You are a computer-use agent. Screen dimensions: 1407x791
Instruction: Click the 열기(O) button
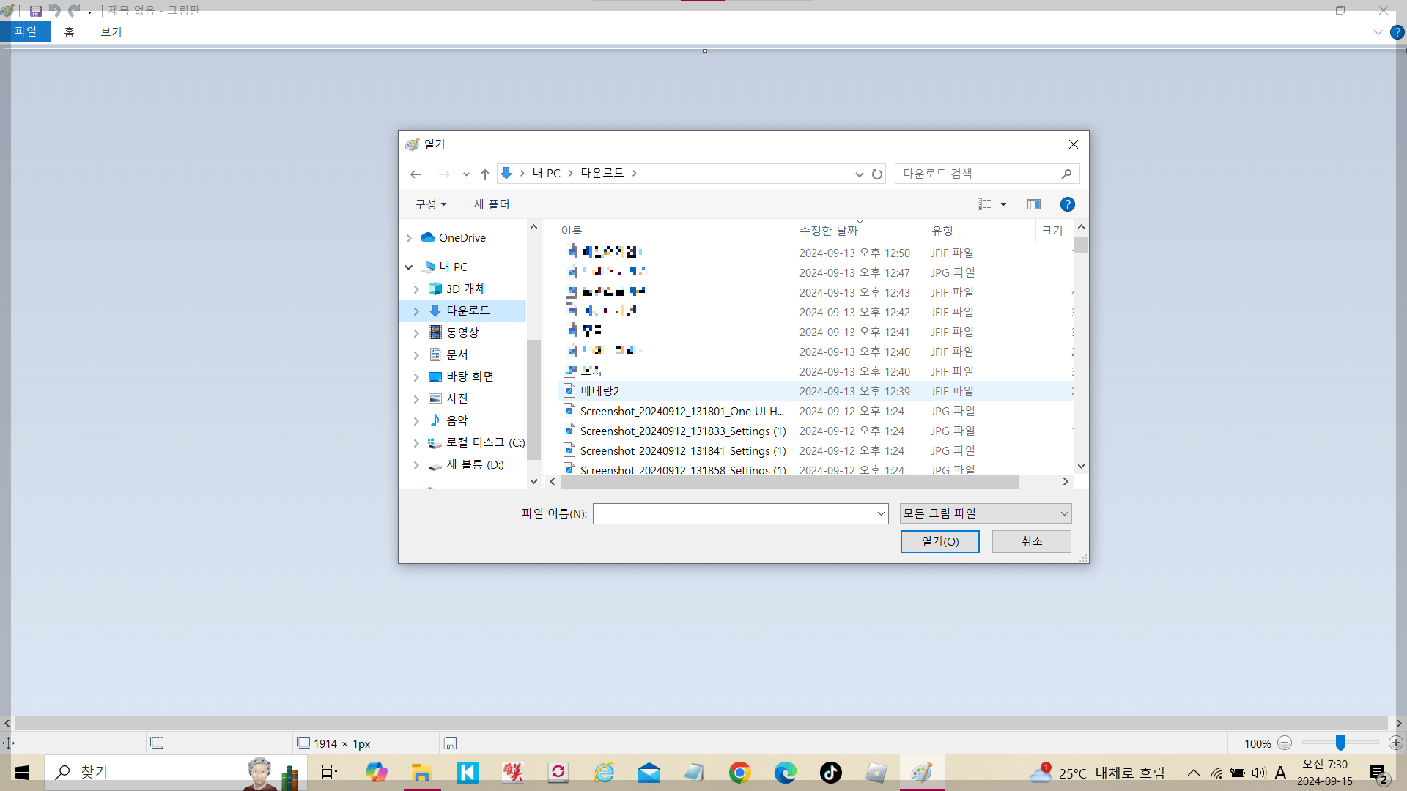[x=939, y=541]
